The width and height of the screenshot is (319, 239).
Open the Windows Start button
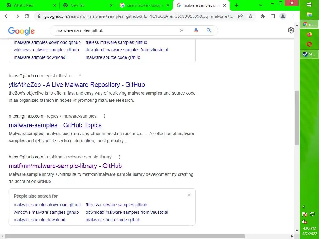tap(309, 5)
